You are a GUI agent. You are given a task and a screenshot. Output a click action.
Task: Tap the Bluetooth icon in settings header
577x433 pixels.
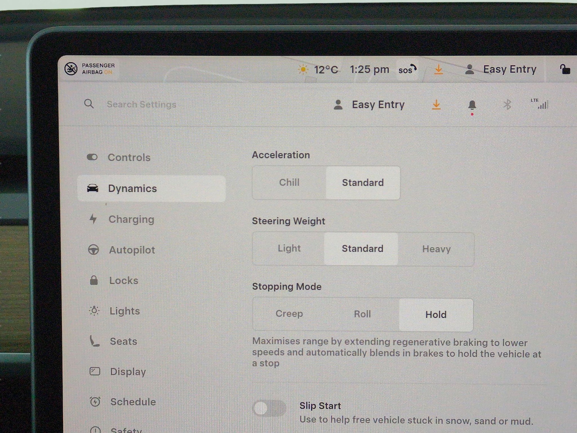pyautogui.click(x=507, y=105)
